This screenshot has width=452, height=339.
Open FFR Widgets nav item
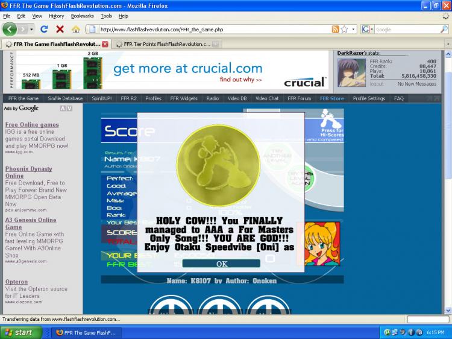184,98
